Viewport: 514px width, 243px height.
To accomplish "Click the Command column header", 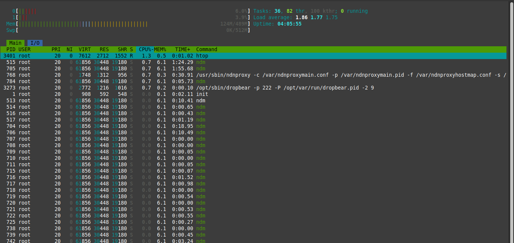I will [207, 49].
